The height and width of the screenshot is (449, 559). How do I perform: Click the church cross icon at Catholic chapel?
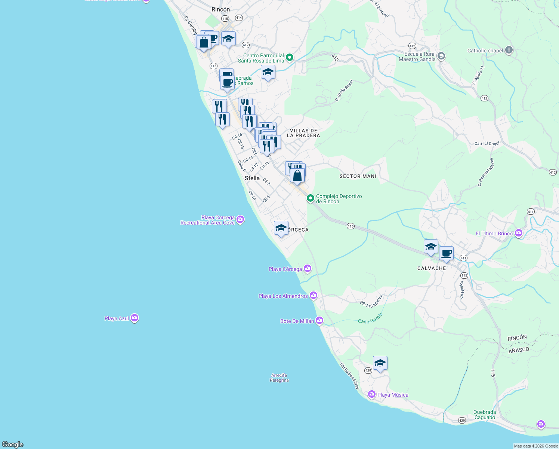pos(508,50)
